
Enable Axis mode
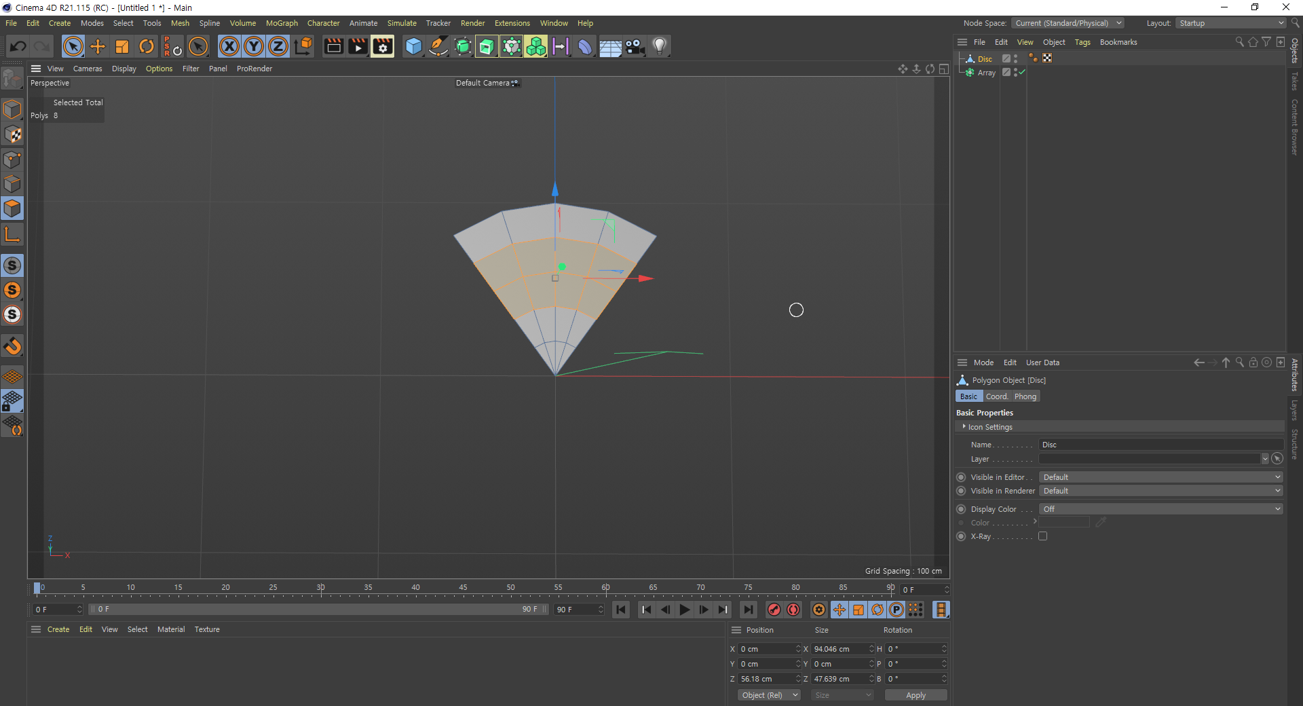point(12,235)
